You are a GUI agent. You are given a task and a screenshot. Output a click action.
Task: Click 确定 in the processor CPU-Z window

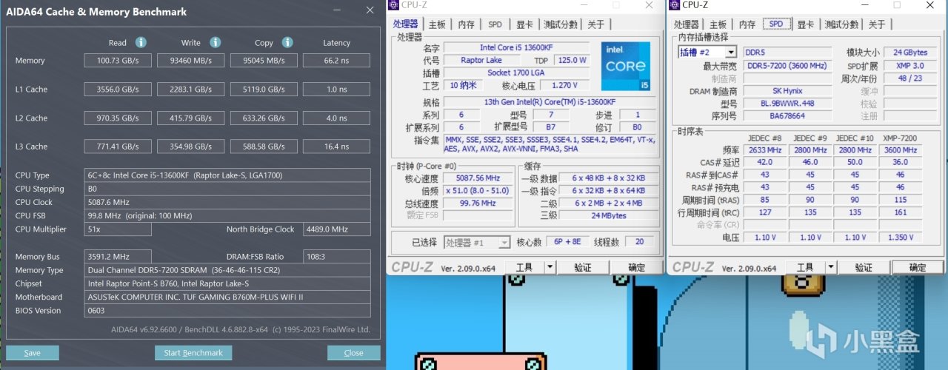636,267
